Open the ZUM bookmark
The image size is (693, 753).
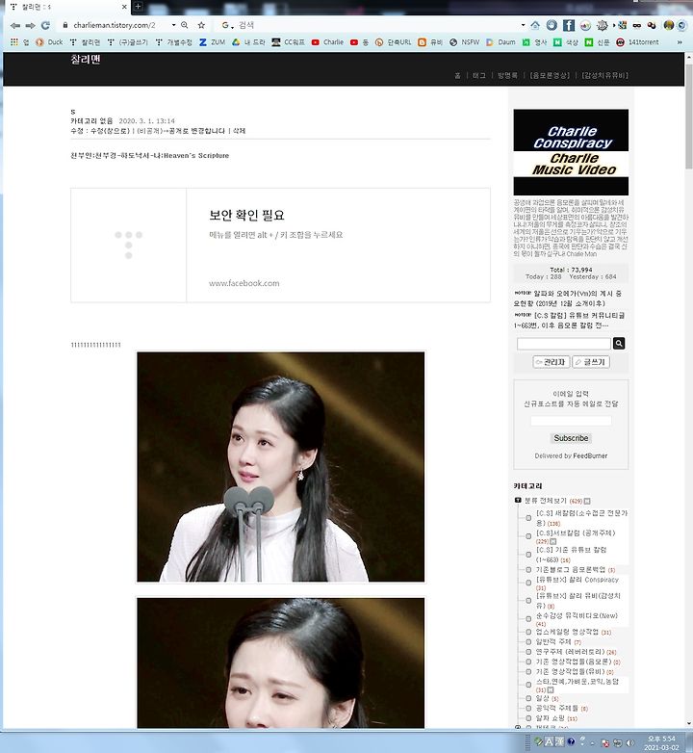[x=212, y=42]
